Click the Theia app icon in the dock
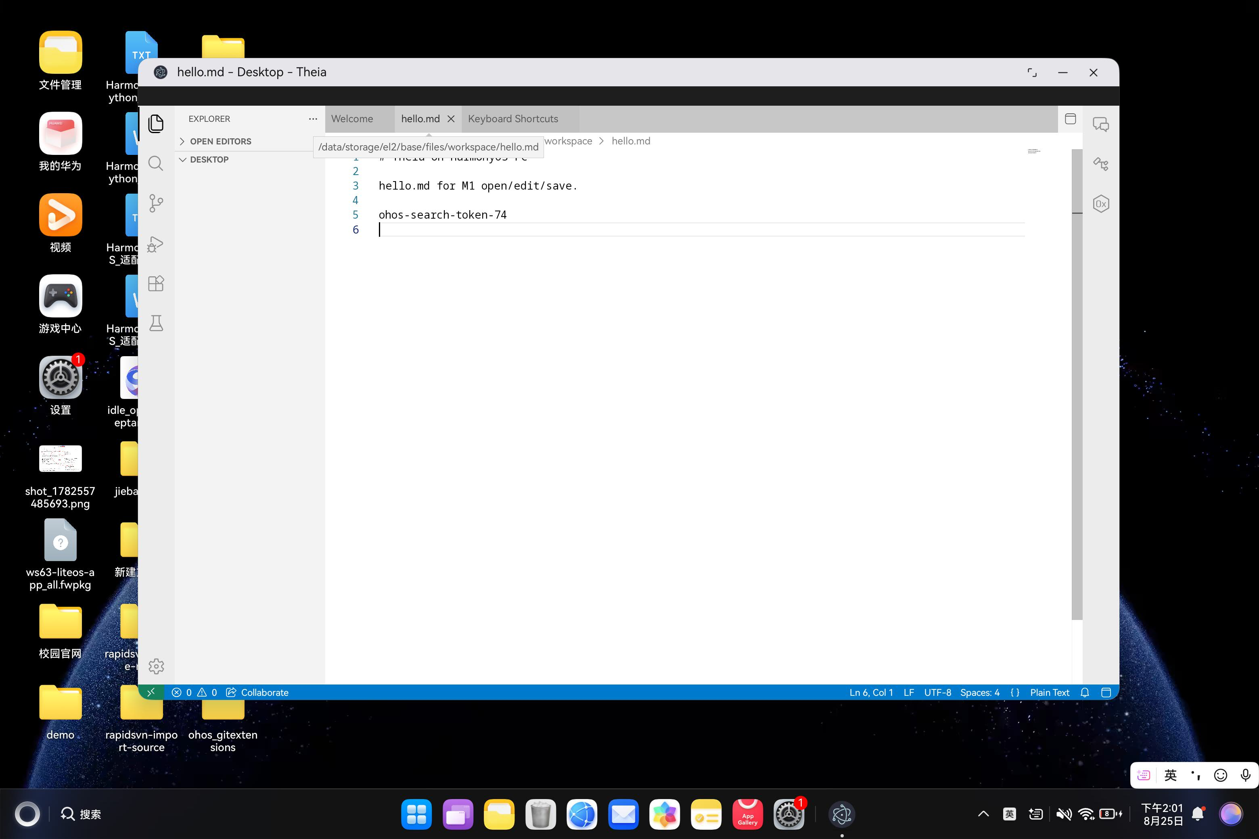 (x=841, y=814)
